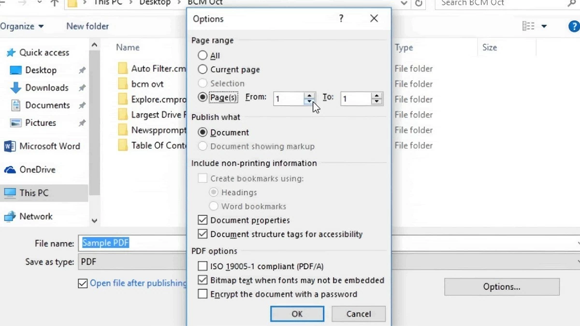Open the Help question mark icon
Image resolution: width=580 pixels, height=326 pixels.
[x=573, y=26]
